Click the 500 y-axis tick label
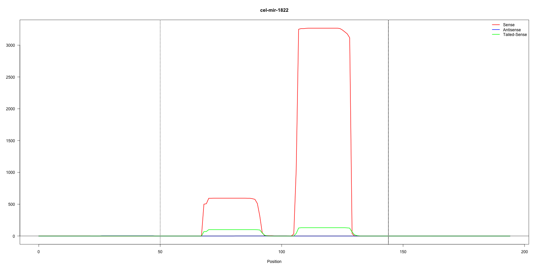The width and height of the screenshot is (539, 269). [11, 204]
